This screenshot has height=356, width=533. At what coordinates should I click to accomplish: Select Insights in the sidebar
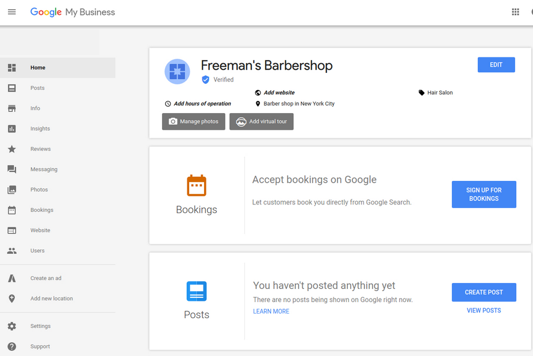point(40,129)
